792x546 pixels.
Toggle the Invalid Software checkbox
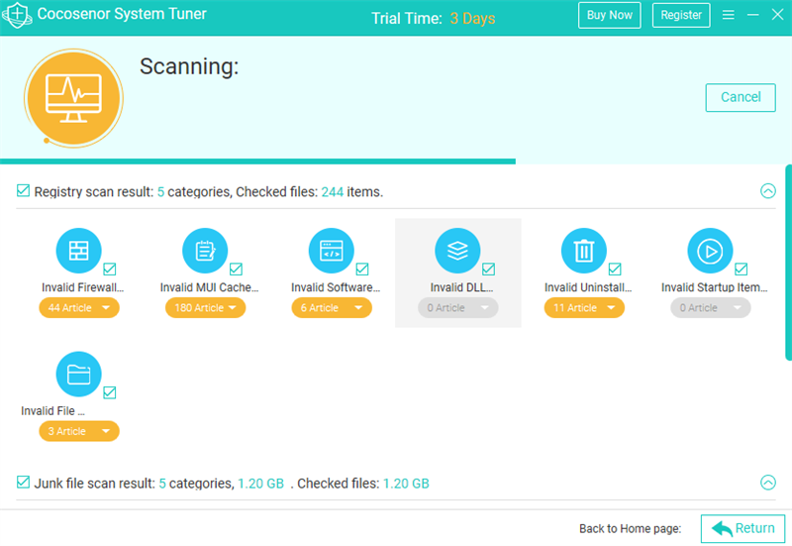point(362,269)
